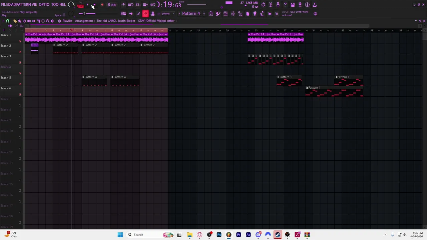Click the audio editor (scissors) icon
This screenshot has height=240, width=427.
271,5
